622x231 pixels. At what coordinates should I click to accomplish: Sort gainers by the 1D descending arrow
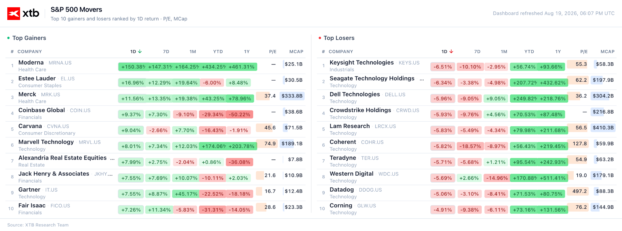(140, 51)
